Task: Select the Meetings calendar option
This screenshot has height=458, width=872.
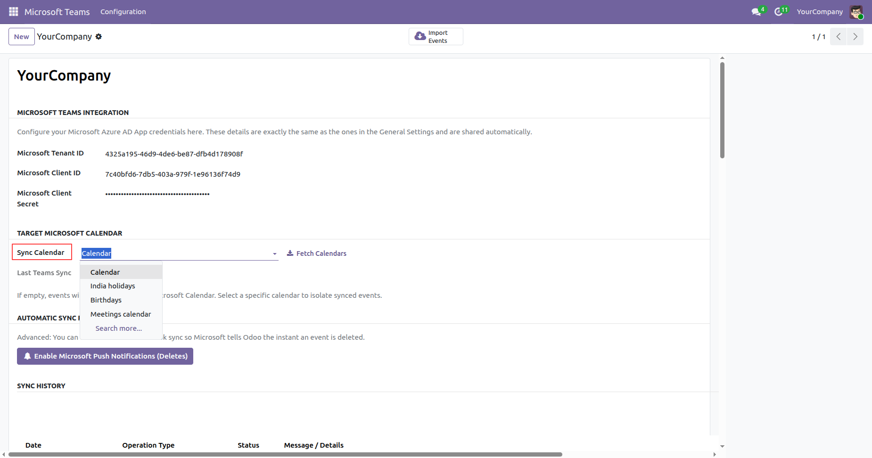Action: (121, 314)
